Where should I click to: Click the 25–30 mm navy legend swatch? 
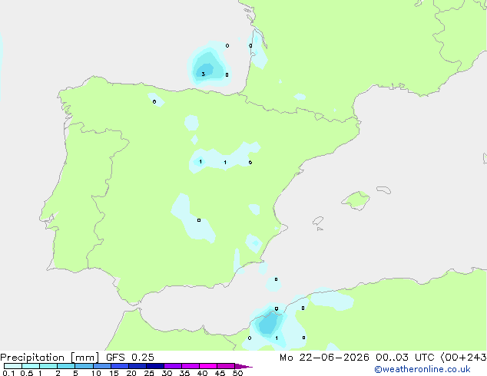[155, 366]
